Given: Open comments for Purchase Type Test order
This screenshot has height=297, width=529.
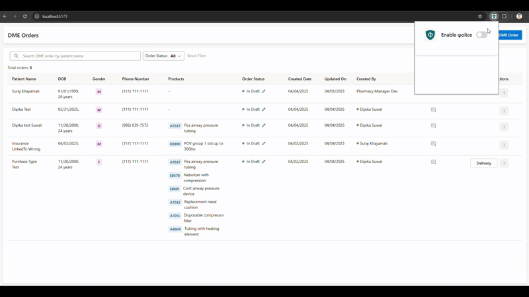Looking at the screenshot, I should 433,162.
